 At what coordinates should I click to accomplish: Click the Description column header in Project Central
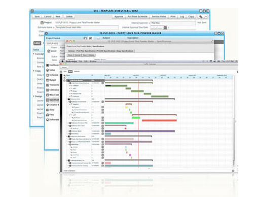point(133,38)
